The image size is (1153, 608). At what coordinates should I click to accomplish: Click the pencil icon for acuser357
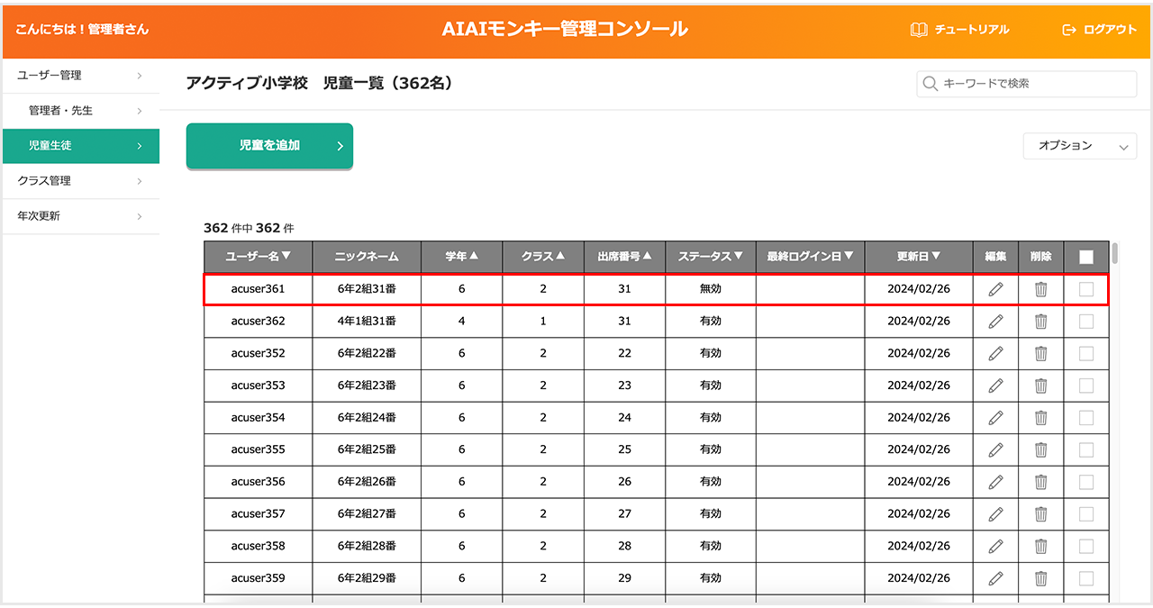click(x=995, y=514)
